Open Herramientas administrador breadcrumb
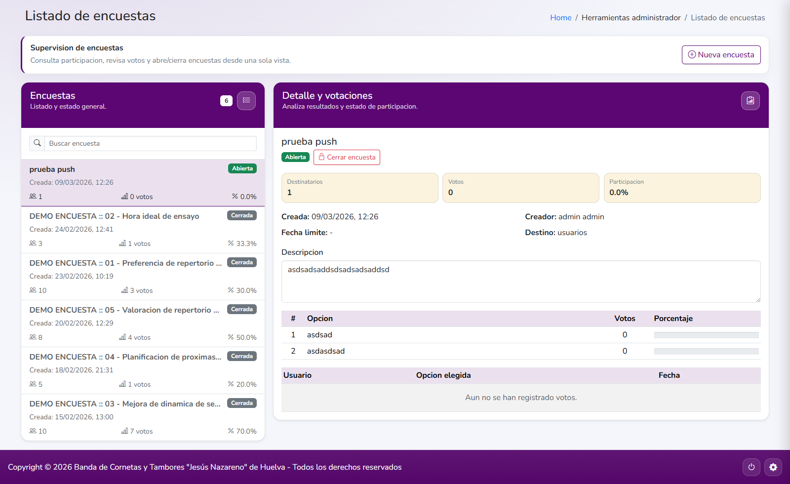The image size is (790, 484). [x=631, y=18]
